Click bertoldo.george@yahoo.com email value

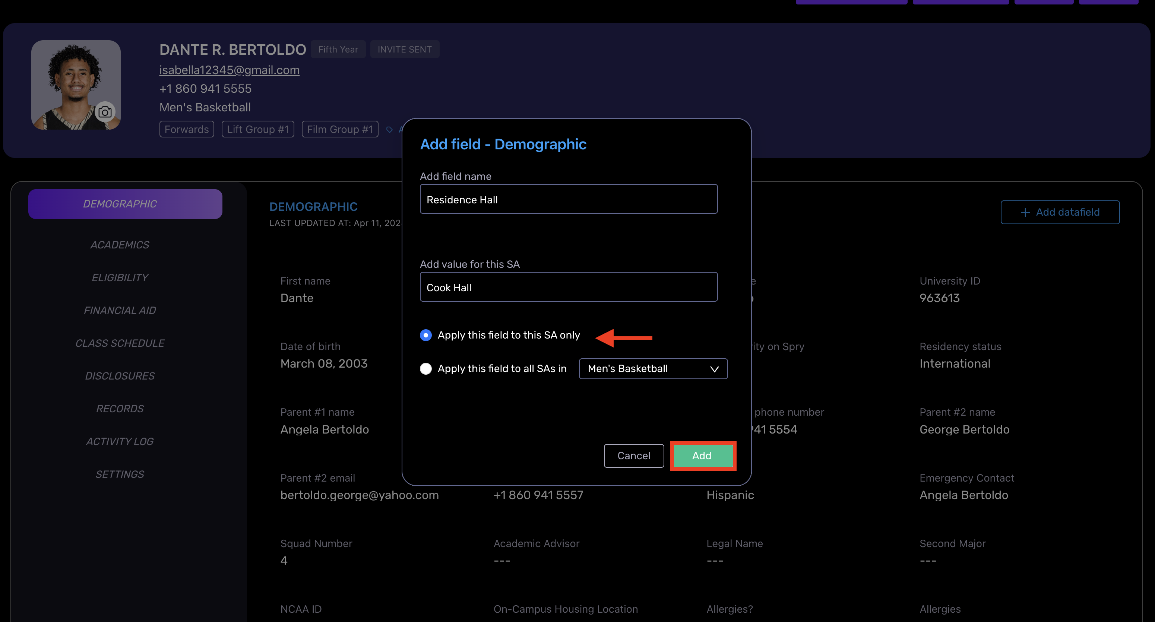click(359, 495)
